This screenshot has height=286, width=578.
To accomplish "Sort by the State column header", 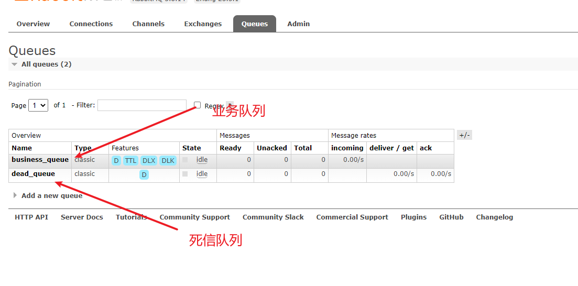I will coord(192,148).
